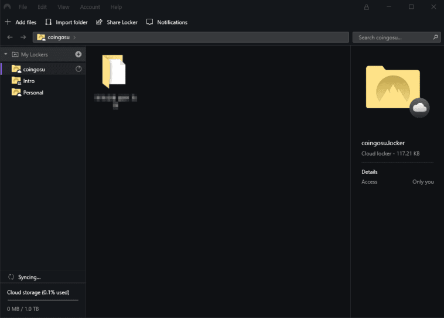Click the search magnifier icon
444x318 pixels.
coord(435,37)
